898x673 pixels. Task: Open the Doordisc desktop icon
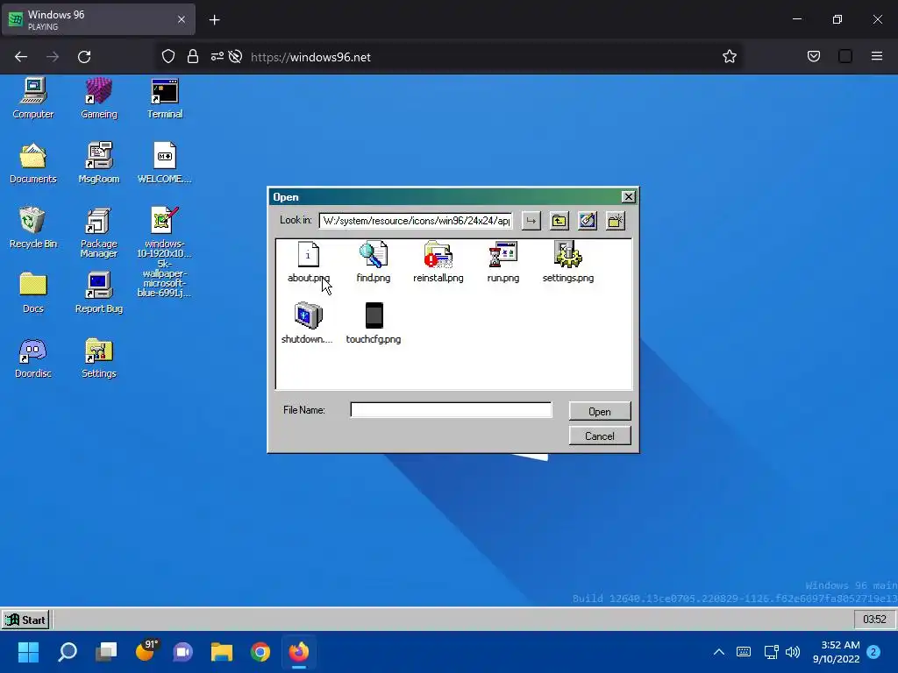pos(33,358)
